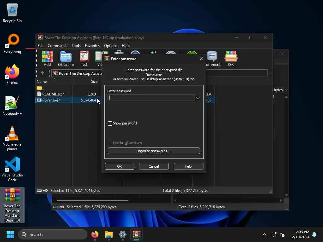Click the taskbar clock and date
The width and height of the screenshot is (323, 242).
tap(300, 234)
